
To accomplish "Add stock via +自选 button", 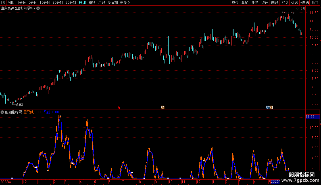I will click(x=305, y=3).
